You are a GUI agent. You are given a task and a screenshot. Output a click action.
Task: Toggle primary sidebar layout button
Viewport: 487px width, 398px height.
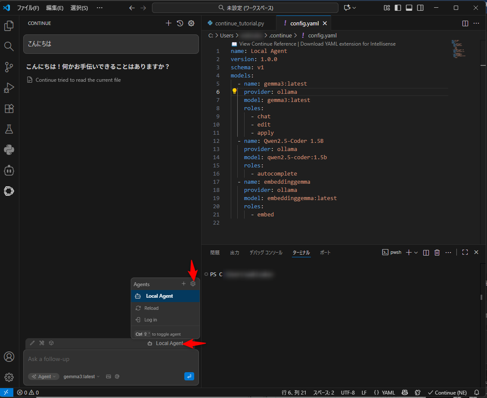[x=398, y=8]
